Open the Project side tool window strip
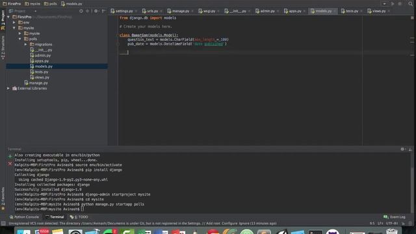Screen dimensions: 416x234 click(3, 19)
